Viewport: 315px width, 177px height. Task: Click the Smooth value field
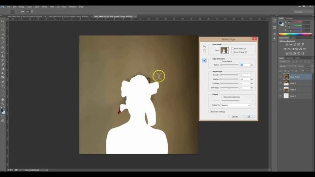click(x=245, y=75)
